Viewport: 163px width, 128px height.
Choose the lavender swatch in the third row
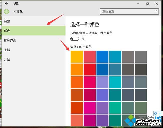(102, 82)
